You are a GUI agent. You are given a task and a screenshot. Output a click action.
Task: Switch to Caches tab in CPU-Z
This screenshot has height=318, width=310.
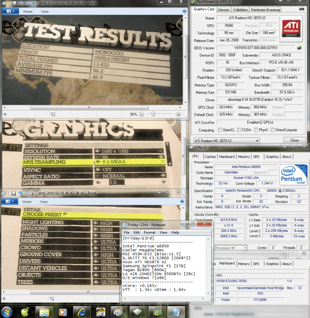point(210,156)
